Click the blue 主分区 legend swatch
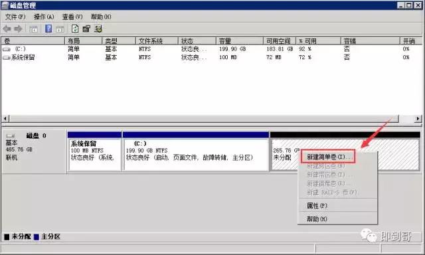Viewport: 425px width, 255px height. click(x=37, y=237)
